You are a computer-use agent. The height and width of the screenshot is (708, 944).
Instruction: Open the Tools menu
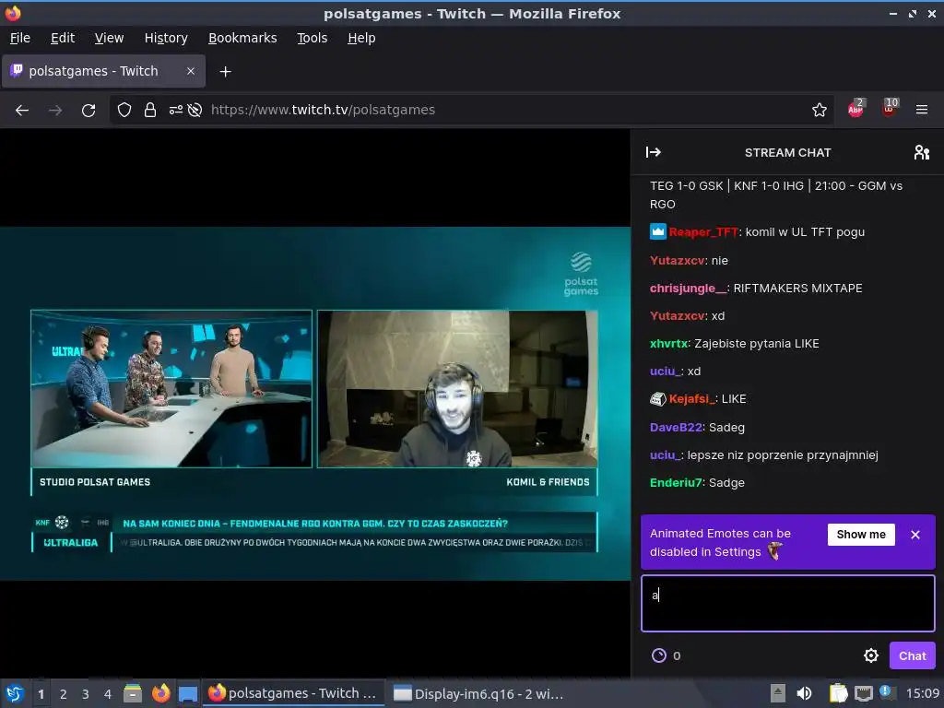(x=312, y=38)
